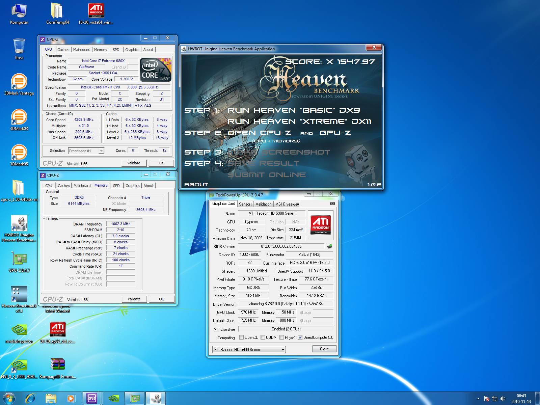Open the CoreTemp64 folder icon
The height and width of the screenshot is (405, 540).
[57, 14]
